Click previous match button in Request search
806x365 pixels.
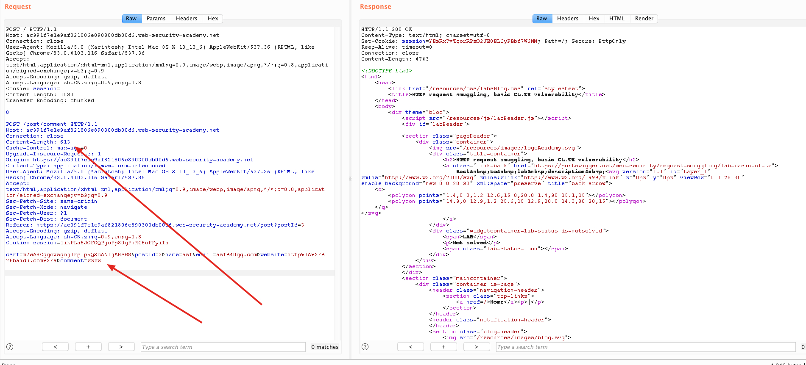[x=55, y=347]
